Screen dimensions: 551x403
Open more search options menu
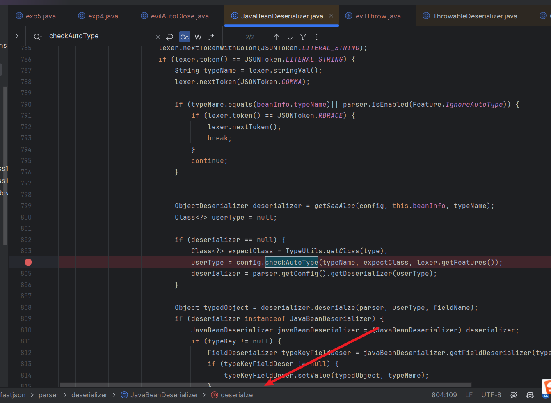tap(317, 37)
